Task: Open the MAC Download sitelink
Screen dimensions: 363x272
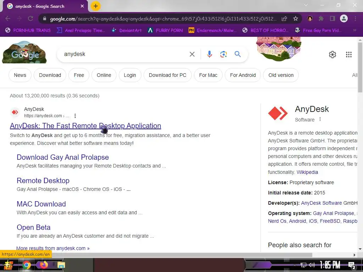Action: pyautogui.click(x=41, y=204)
